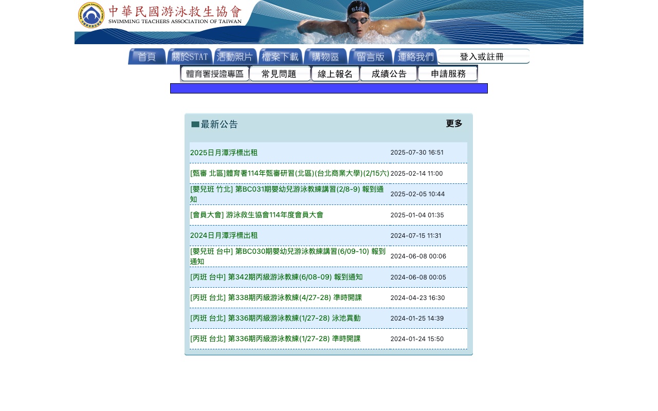Click the association logo emblem
Viewport: 658px width, 411px height.
91,15
